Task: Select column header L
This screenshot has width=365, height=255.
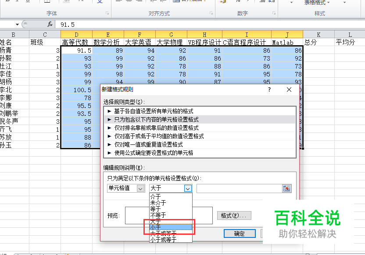Action: [350, 35]
